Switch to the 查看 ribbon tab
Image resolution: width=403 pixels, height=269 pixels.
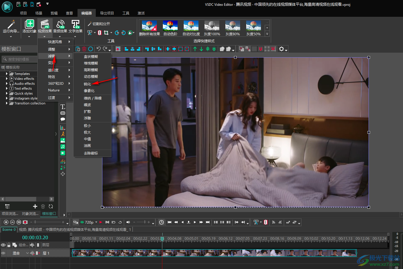click(69, 13)
